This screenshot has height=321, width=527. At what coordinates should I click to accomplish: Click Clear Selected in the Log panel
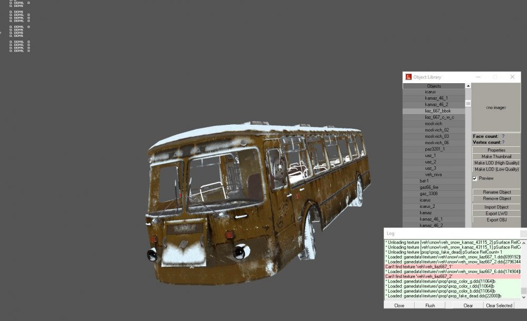498,305
